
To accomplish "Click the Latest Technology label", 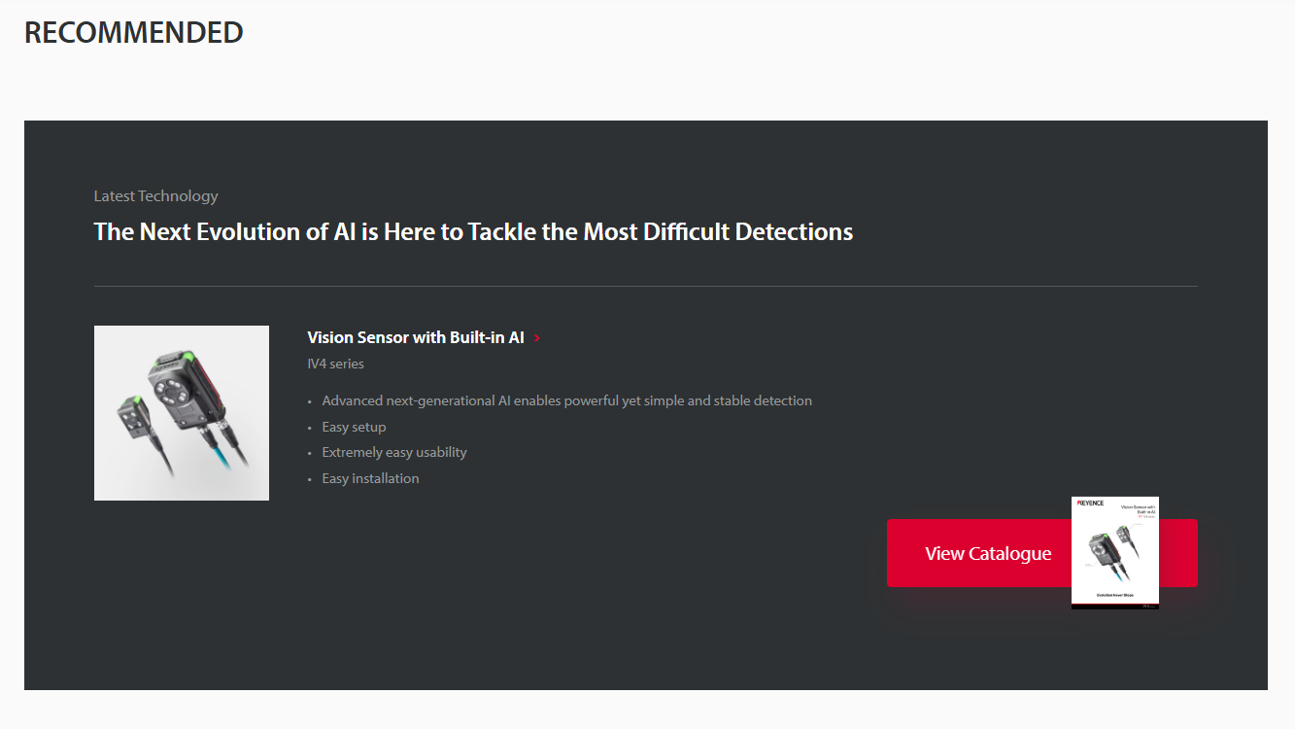I will click(x=155, y=195).
